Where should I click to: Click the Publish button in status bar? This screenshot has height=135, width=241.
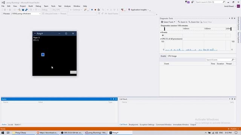tap(233, 129)
